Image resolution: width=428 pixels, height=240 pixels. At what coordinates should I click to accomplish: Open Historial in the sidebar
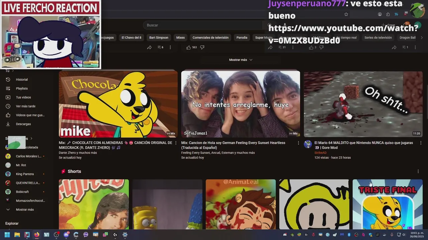pyautogui.click(x=22, y=80)
